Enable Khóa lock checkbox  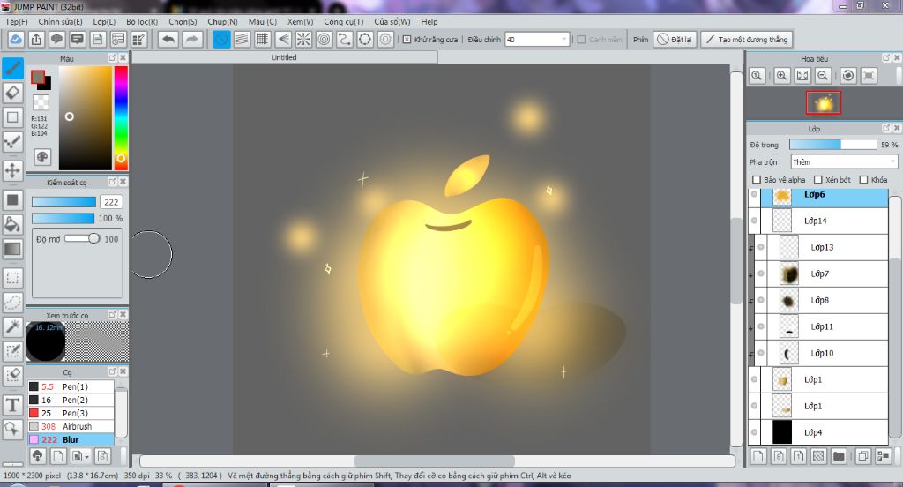[863, 180]
